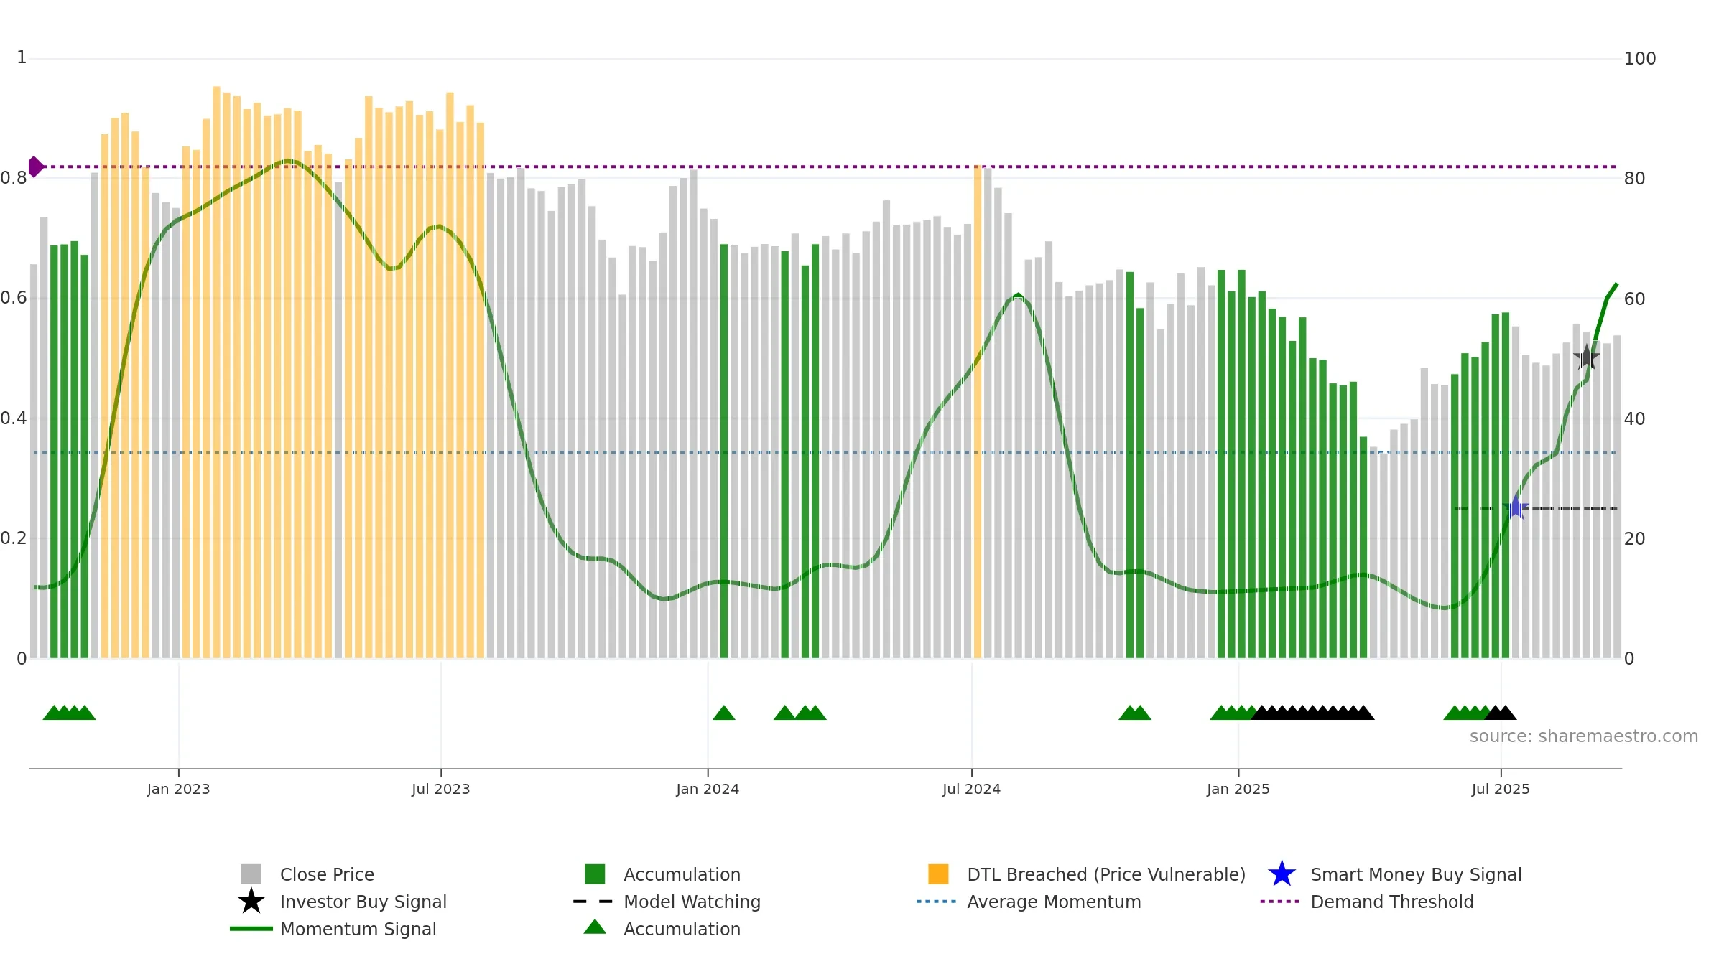Click the green accumulation triangle near Jan 2024

pyautogui.click(x=724, y=713)
